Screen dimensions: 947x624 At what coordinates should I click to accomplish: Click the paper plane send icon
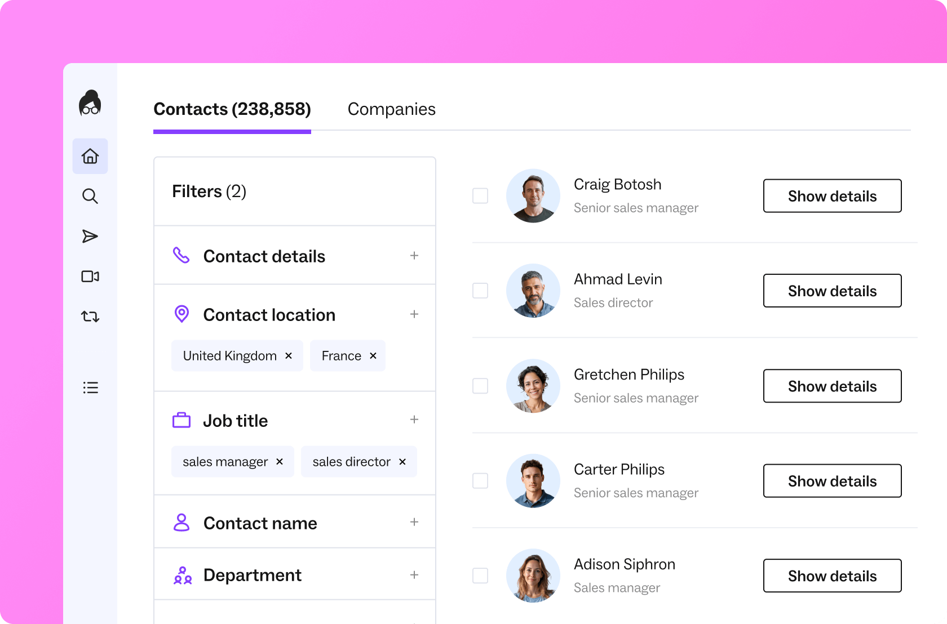coord(90,236)
